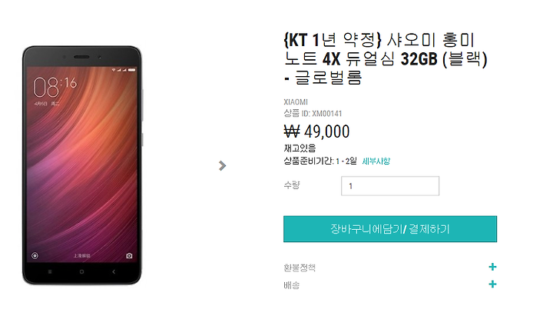This screenshot has height=316, width=553.
Task: Click camera icon on phone lock screen
Action: tap(130, 255)
